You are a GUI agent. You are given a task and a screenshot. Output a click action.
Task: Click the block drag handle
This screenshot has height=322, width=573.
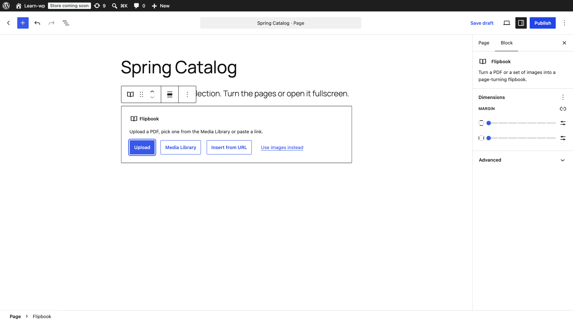coord(141,95)
